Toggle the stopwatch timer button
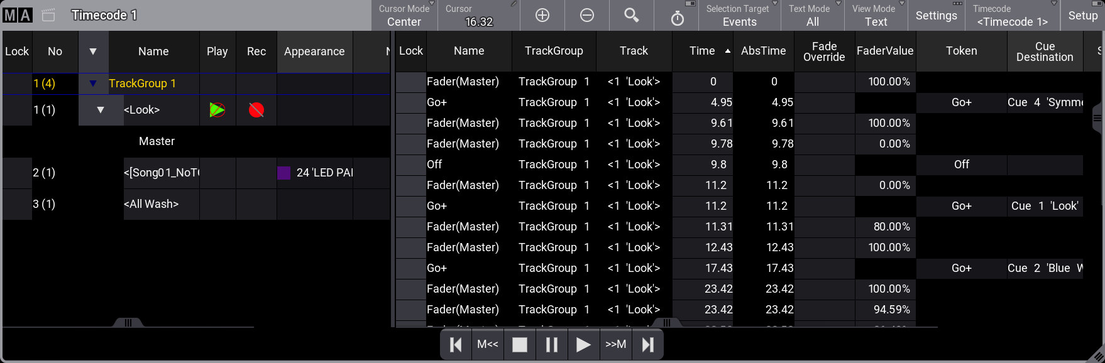 click(677, 18)
